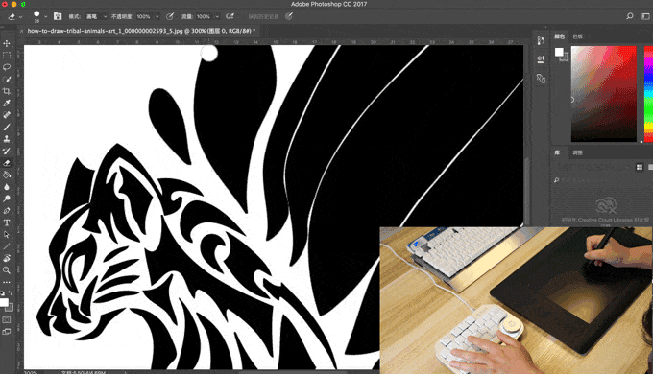Close the how-to-draw-tribal-animals-art document tab
This screenshot has height=374, width=653.
(22, 31)
